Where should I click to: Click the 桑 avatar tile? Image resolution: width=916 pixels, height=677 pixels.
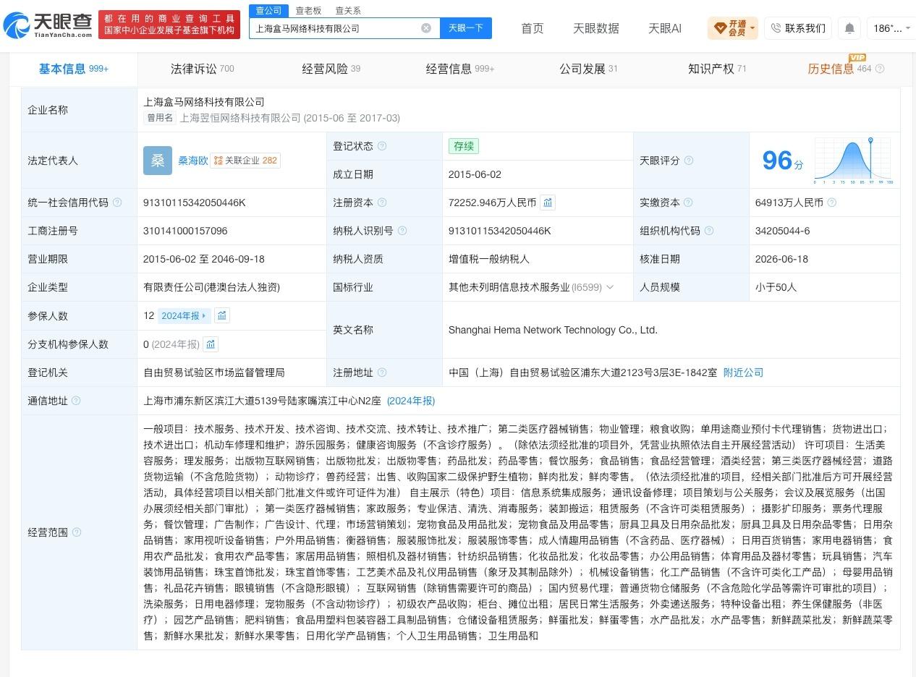tap(158, 161)
